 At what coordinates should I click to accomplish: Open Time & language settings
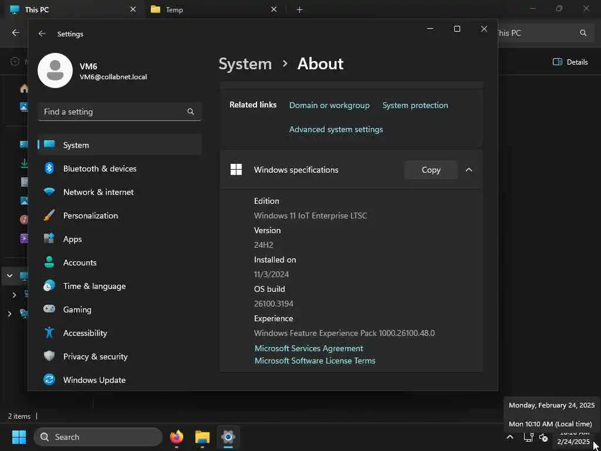coord(120,286)
